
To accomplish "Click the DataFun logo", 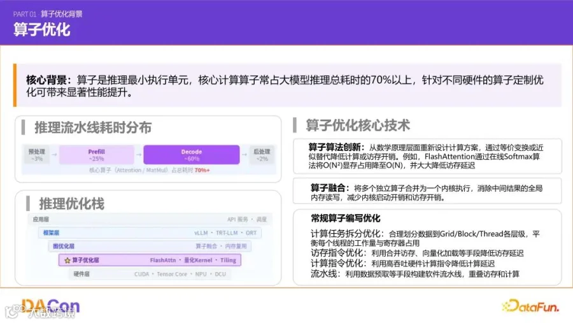I will tap(530, 306).
